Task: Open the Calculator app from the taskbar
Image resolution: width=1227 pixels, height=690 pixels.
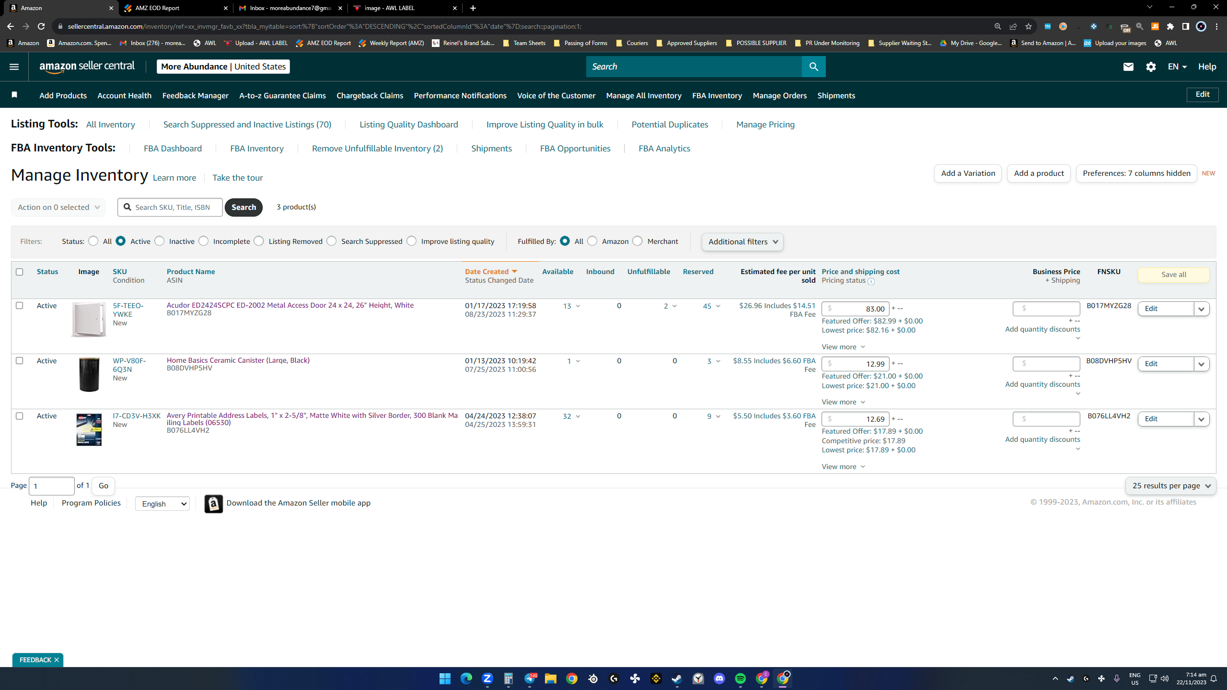Action: point(508,678)
